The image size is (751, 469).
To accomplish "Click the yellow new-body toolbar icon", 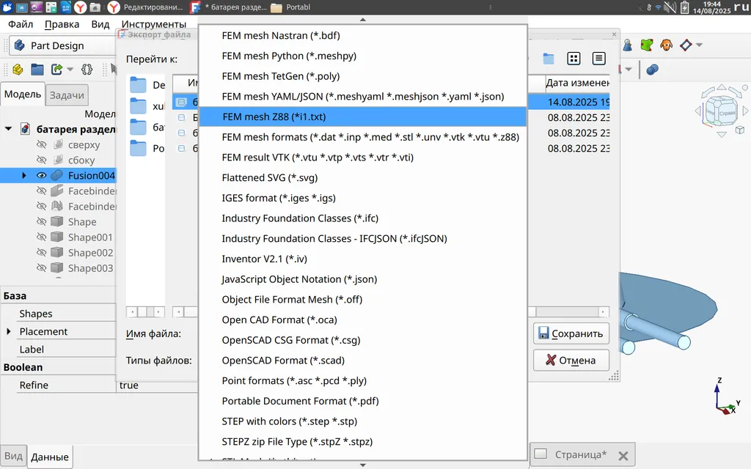I will pyautogui.click(x=18, y=70).
